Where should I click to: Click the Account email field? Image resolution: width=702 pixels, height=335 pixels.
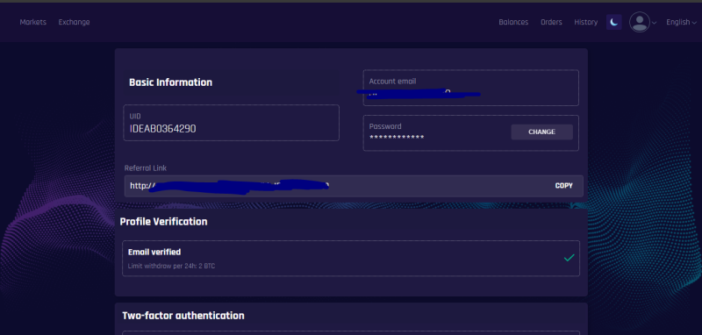click(470, 88)
